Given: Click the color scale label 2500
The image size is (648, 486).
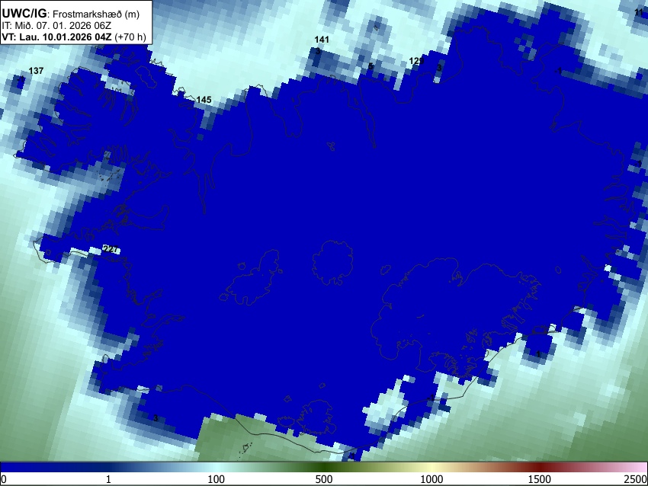Looking at the screenshot, I should coord(636,479).
